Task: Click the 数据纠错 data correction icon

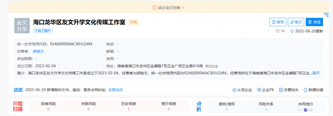Action: (x=305, y=90)
